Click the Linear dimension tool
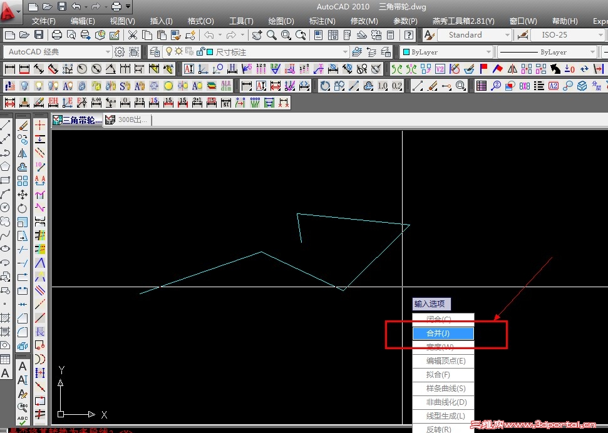This screenshot has width=608, height=433. click(9, 69)
